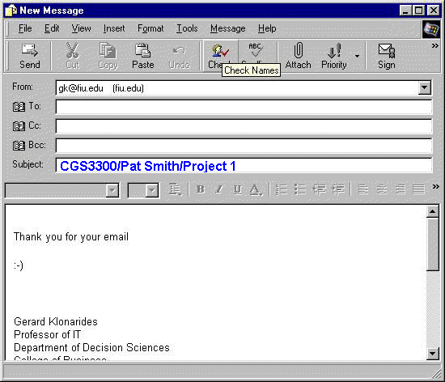Open address book beside Bcc field
This screenshot has width=445, height=382.
pos(19,146)
